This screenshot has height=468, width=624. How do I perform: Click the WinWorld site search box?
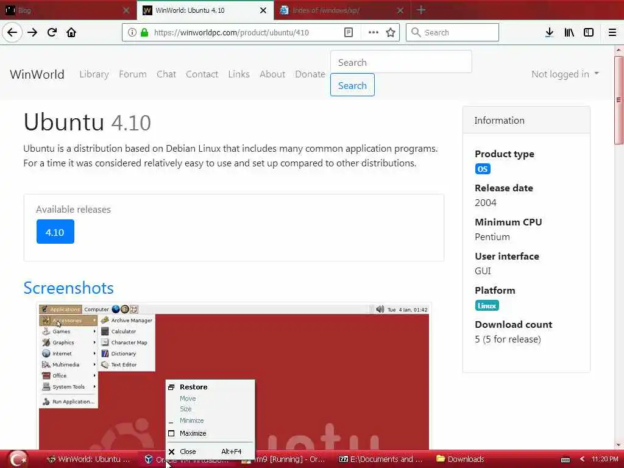pos(401,62)
